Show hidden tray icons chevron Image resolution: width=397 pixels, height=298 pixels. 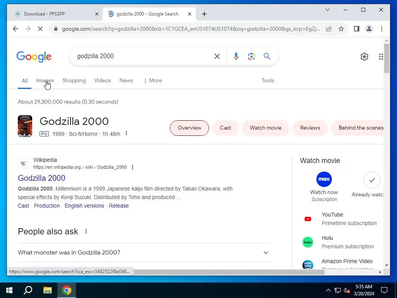click(x=328, y=290)
